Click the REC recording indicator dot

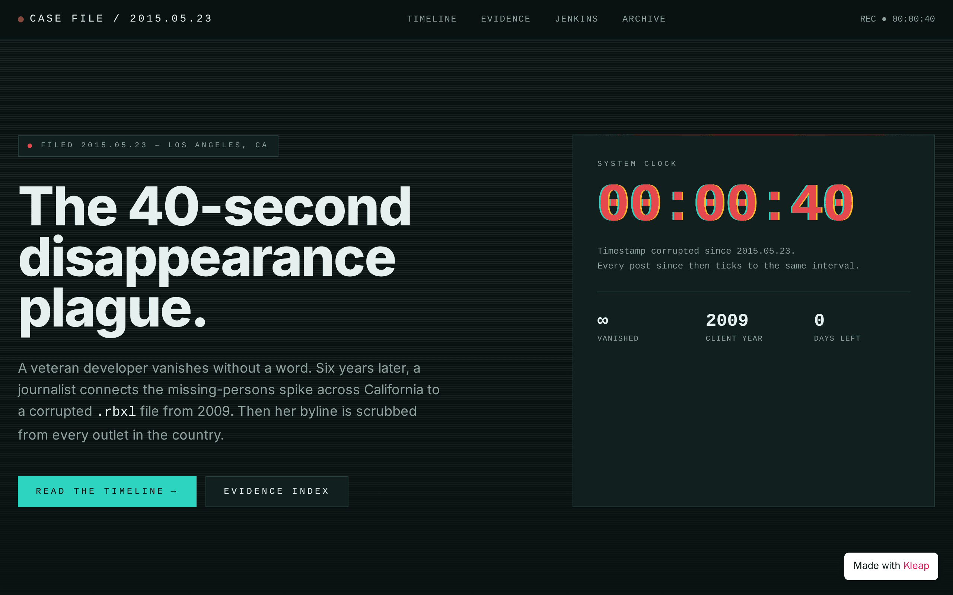pos(884,19)
